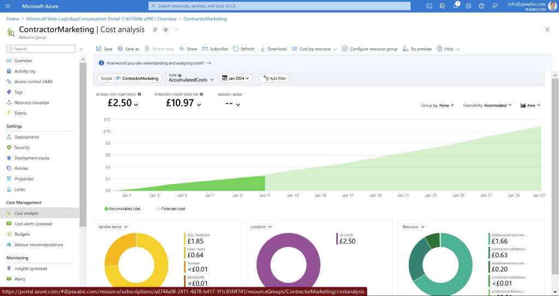Open the Jan 2024 date range picker
559x296 pixels.
click(236, 78)
